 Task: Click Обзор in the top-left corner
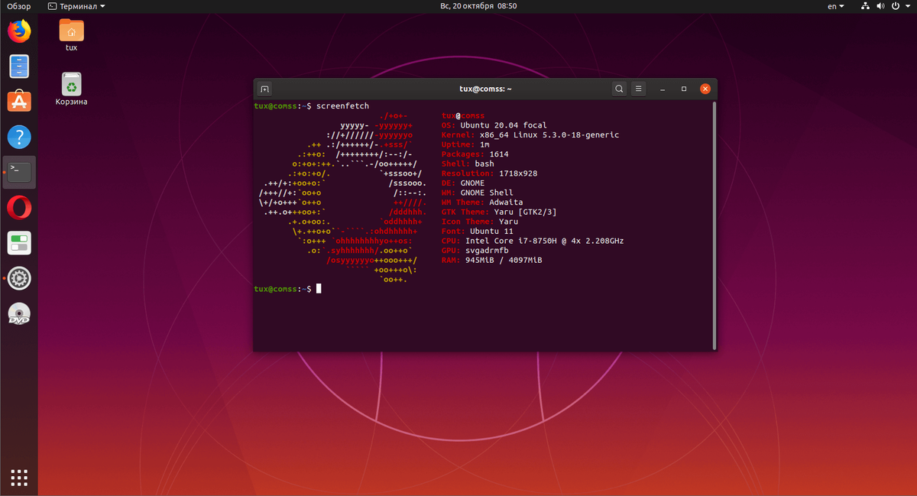pos(18,6)
